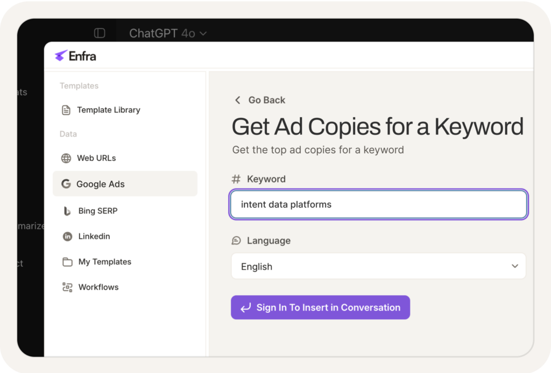Open the ChatGPT 4o model dropdown
Image resolution: width=551 pixels, height=373 pixels.
click(x=168, y=33)
